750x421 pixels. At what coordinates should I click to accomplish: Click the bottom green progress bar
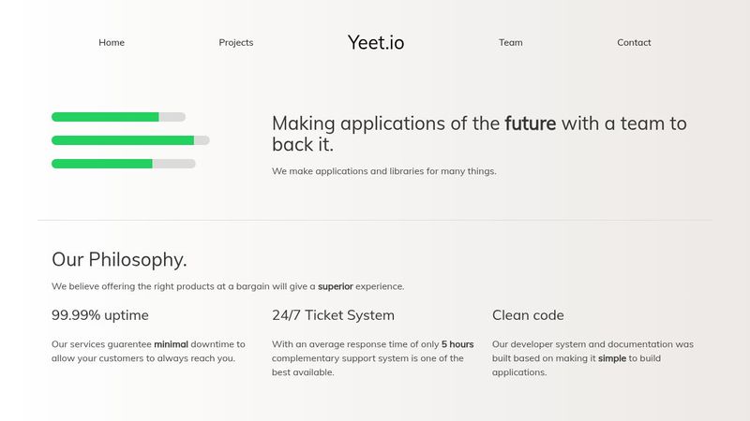(102, 164)
